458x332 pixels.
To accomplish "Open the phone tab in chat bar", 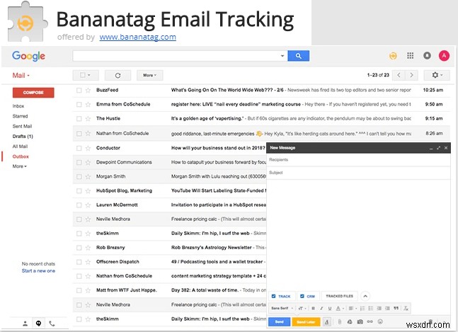I will (x=52, y=324).
